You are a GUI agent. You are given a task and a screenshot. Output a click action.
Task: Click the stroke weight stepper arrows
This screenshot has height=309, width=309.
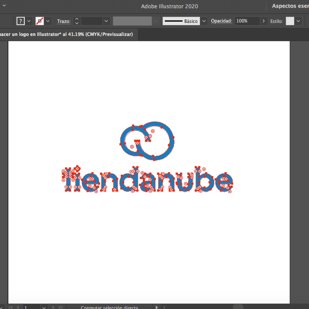(77, 21)
